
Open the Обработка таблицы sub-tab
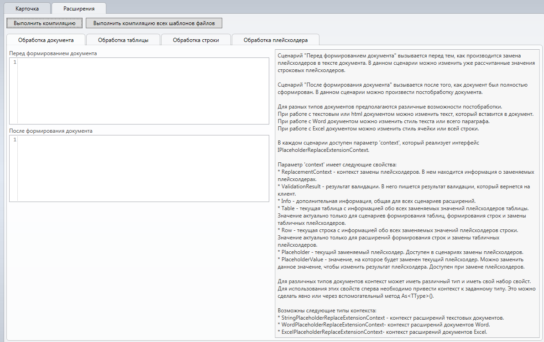click(123, 40)
